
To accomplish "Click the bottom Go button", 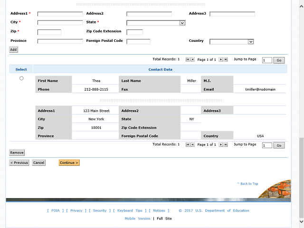I will pos(279,145).
